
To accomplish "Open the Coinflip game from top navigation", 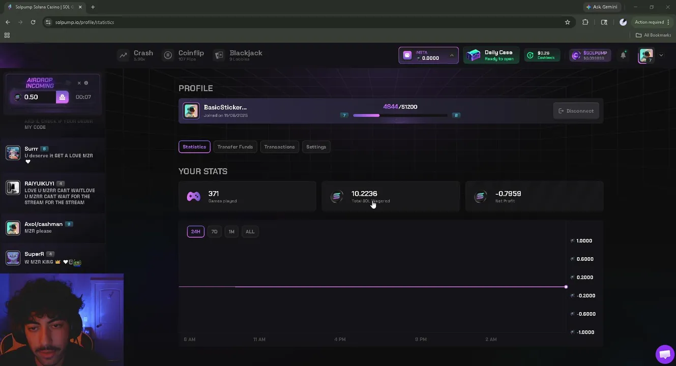I will click(x=183, y=55).
